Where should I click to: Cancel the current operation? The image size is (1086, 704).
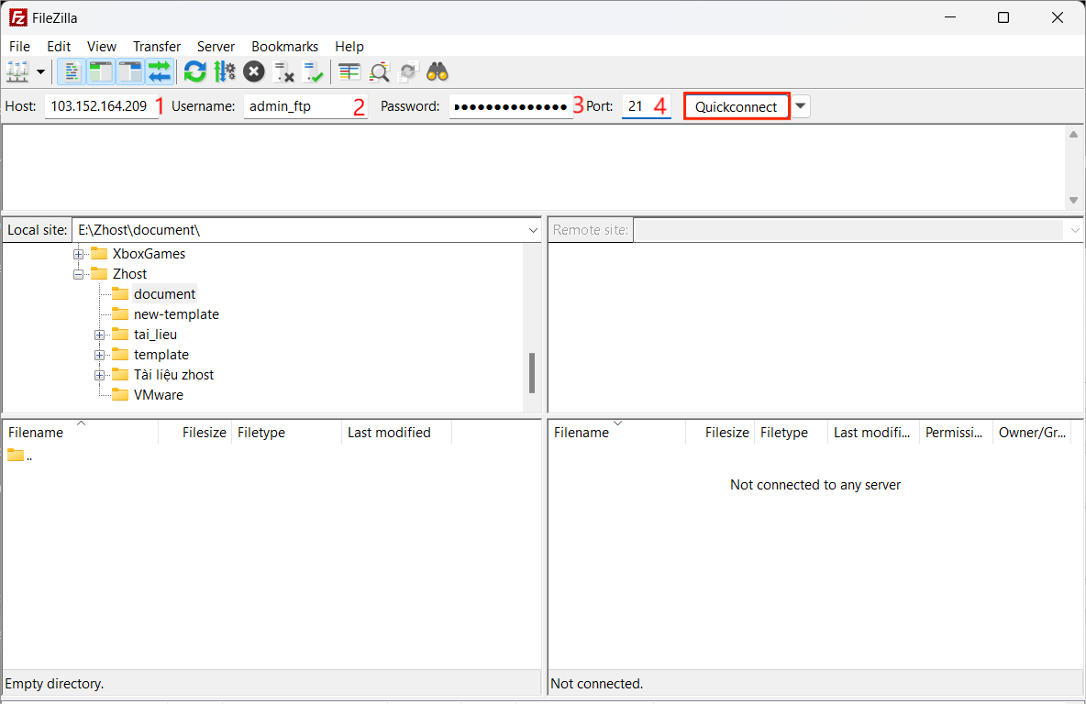(x=254, y=71)
